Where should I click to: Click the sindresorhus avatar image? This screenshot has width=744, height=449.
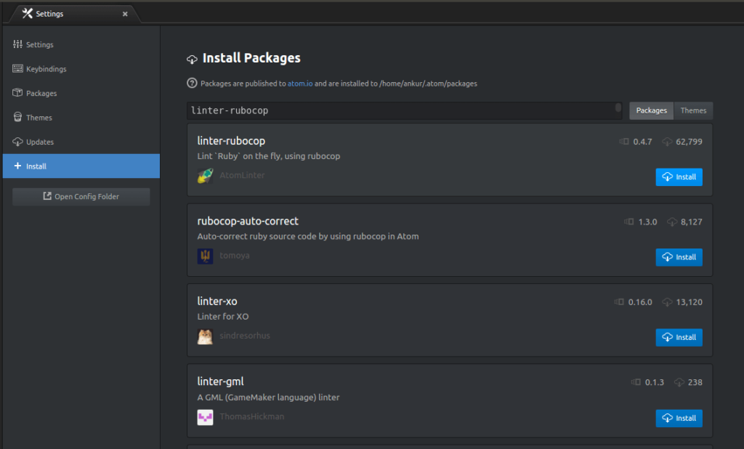205,336
